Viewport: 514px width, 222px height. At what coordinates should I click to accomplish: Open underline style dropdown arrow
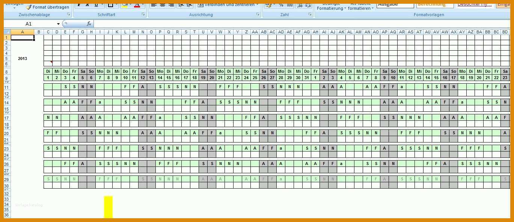(x=102, y=4)
